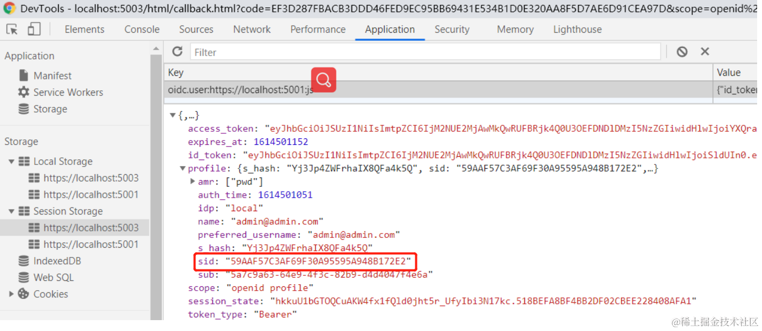Click the Manifest file icon
This screenshot has width=762, height=331.
[x=24, y=76]
